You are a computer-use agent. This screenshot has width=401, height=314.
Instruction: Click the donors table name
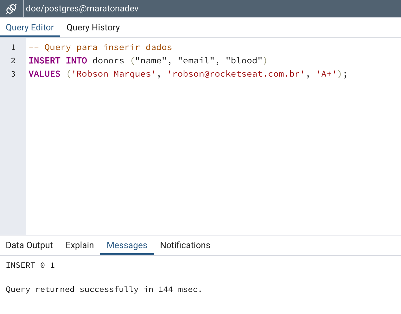click(x=108, y=61)
